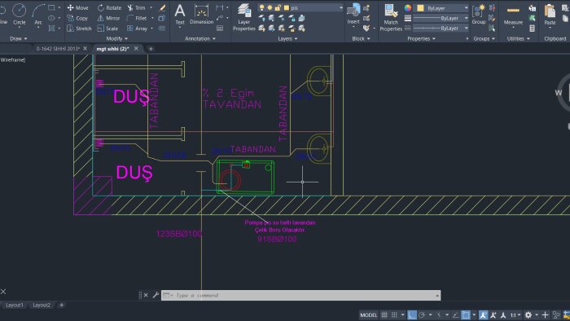The image size is (570, 321).
Task: Select the Arc drawing tool
Action: click(x=38, y=14)
